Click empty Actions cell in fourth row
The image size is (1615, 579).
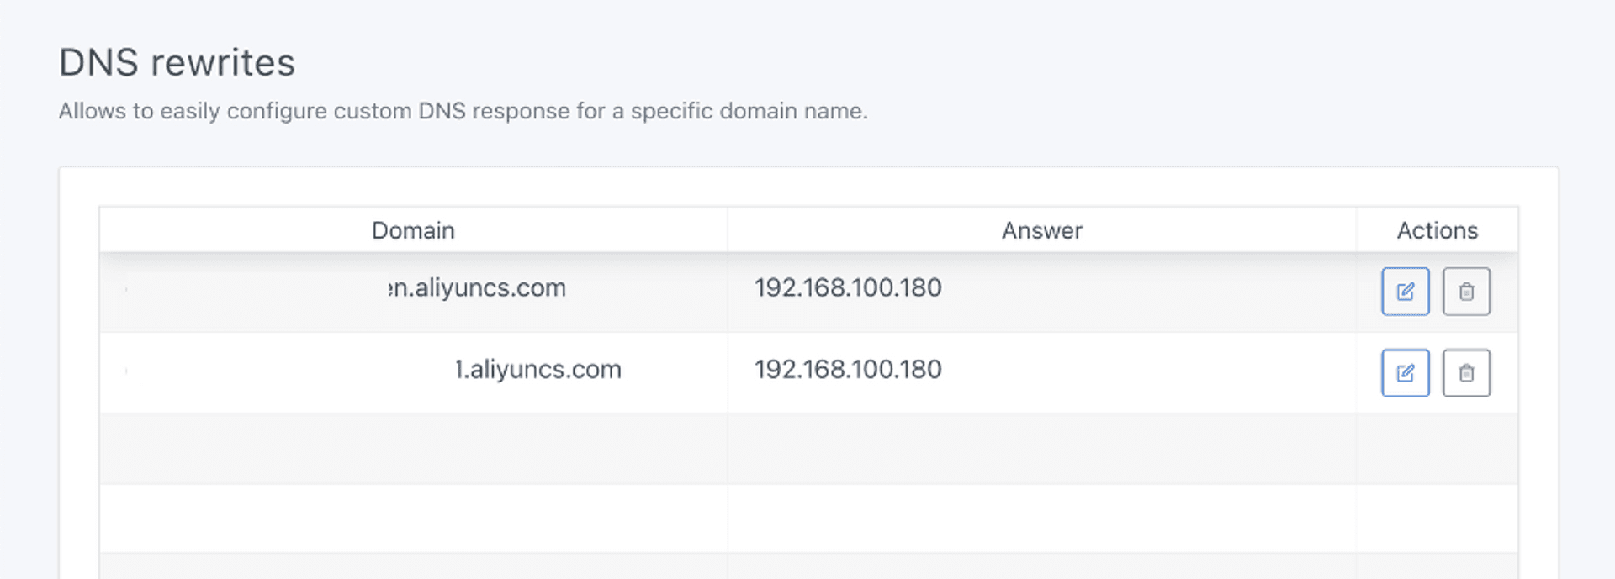click(1437, 518)
